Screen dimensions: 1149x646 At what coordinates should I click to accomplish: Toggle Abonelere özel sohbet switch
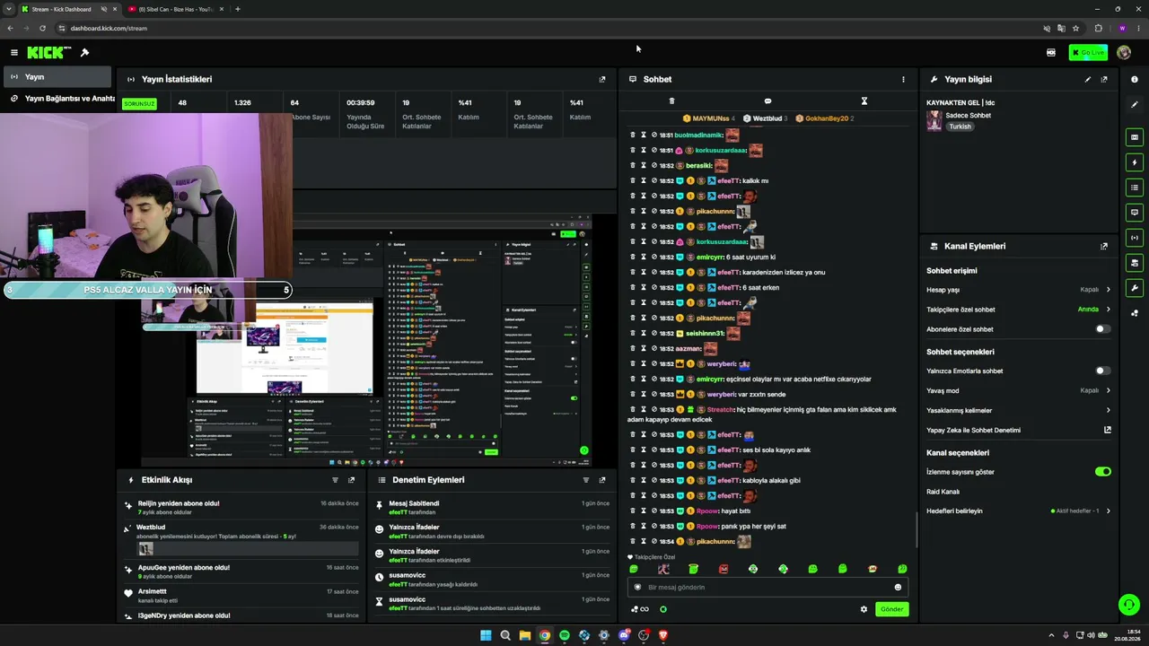(1102, 329)
